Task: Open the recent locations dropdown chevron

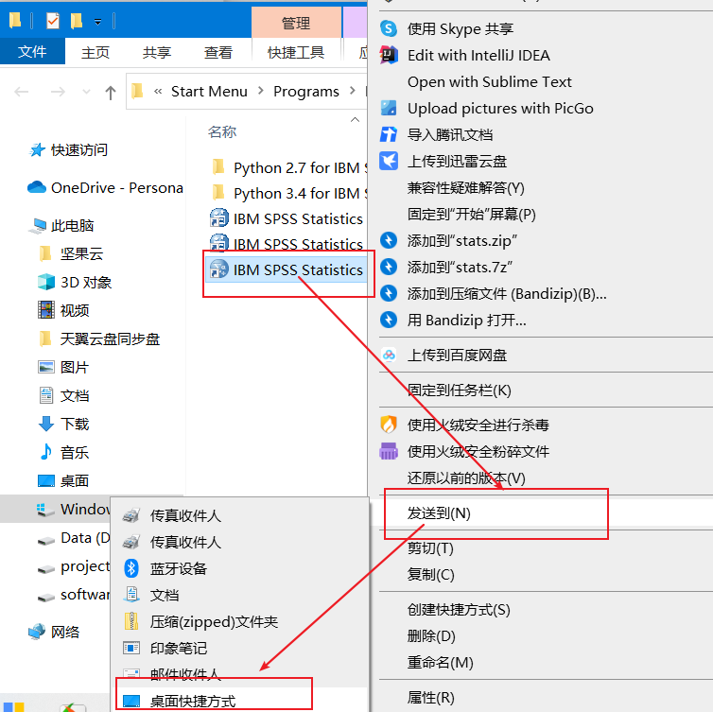Action: (86, 92)
